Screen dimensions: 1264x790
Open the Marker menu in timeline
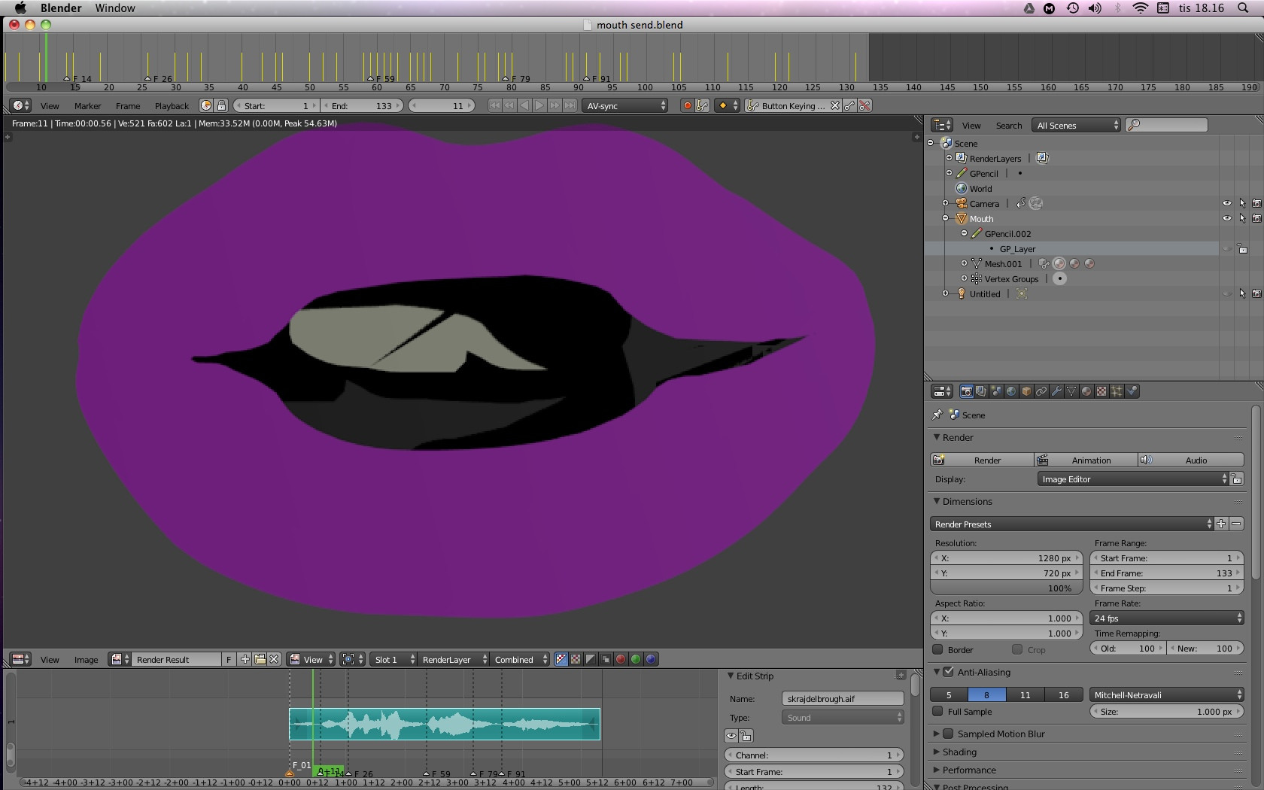tap(87, 106)
